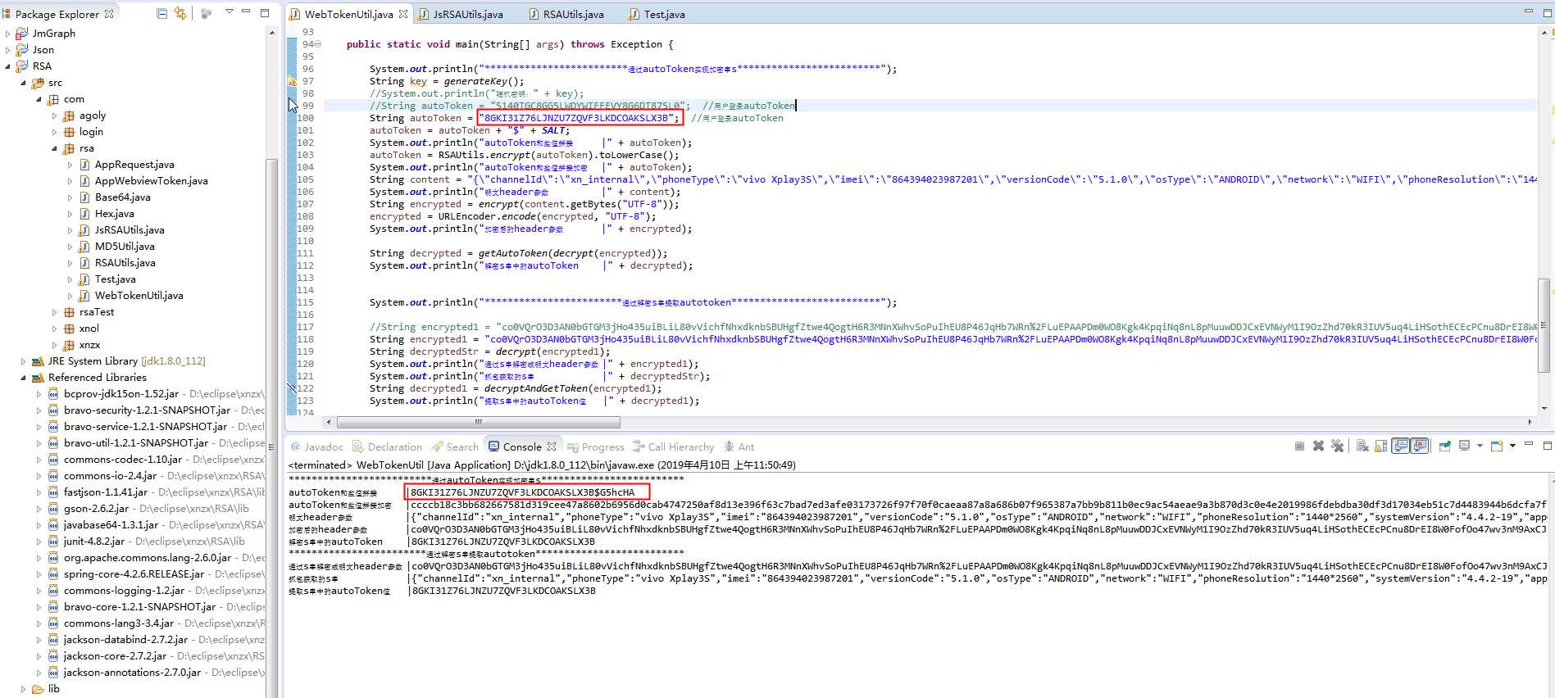Toggle show console on standard output change
Image resolution: width=1555 pixels, height=698 pixels.
click(x=1401, y=446)
